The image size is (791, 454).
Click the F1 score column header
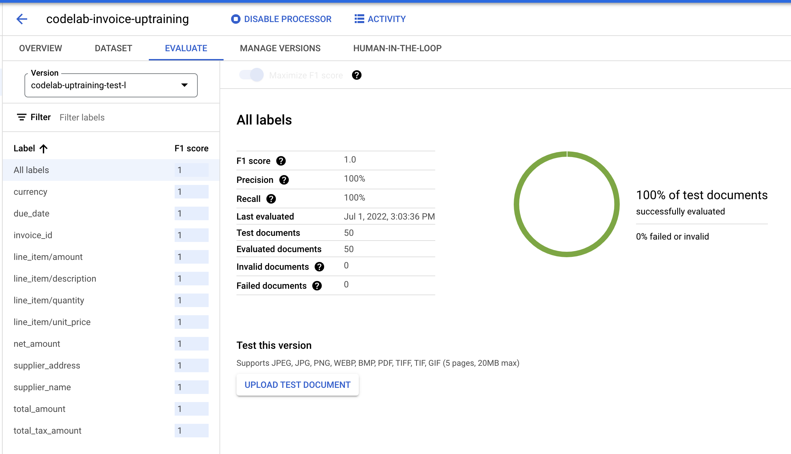pos(191,149)
